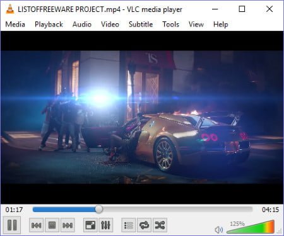The image size is (284, 236).
Task: Toggle random shuffle playback
Action: [160, 225]
